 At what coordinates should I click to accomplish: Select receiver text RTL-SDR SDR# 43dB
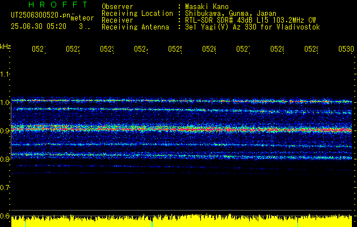(x=220, y=20)
